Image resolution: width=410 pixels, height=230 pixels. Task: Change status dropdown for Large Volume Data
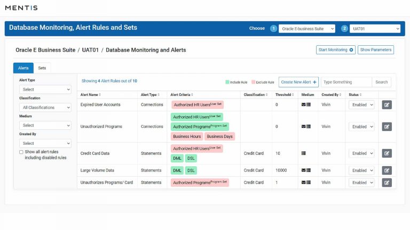tap(361, 170)
